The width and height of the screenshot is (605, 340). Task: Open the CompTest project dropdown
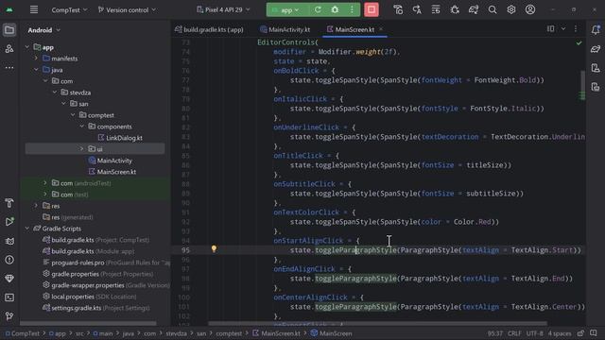[69, 10]
